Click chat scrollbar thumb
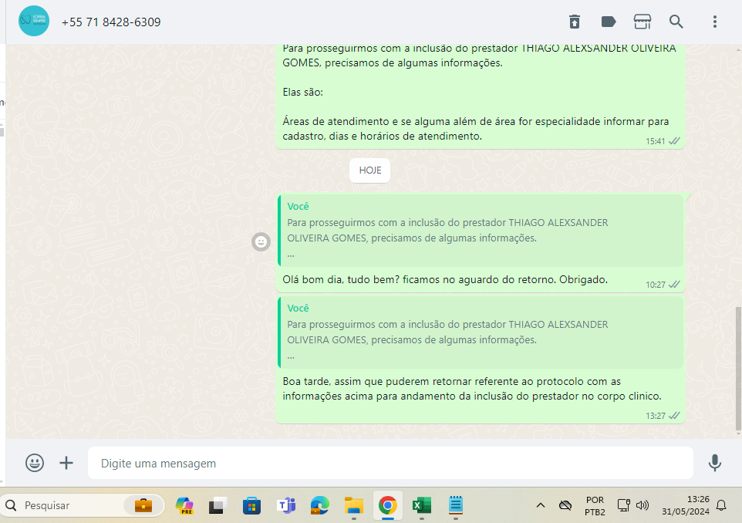 click(738, 369)
